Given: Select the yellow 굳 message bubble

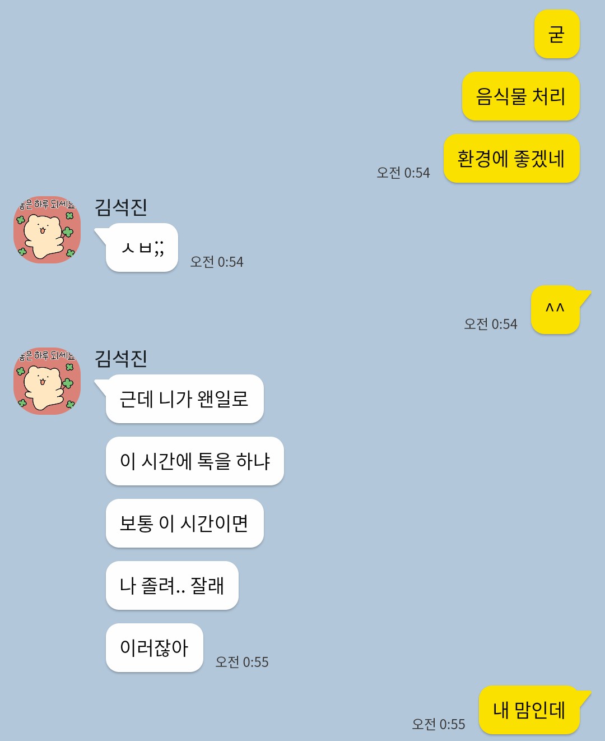Looking at the screenshot, I should (x=557, y=34).
